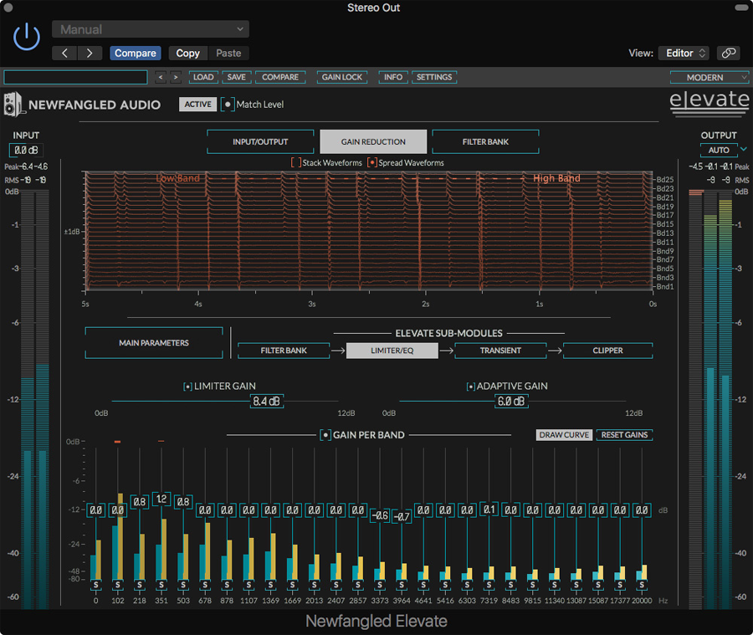Open the Manual preset dropdown
Screen dimensions: 753x635
[151, 29]
